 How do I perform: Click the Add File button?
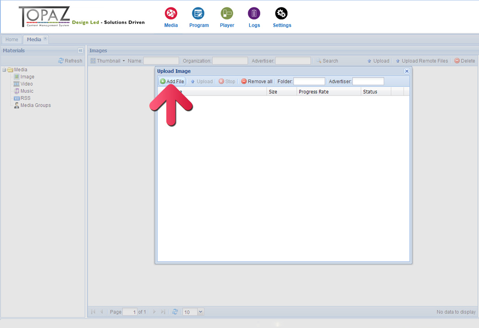click(172, 81)
